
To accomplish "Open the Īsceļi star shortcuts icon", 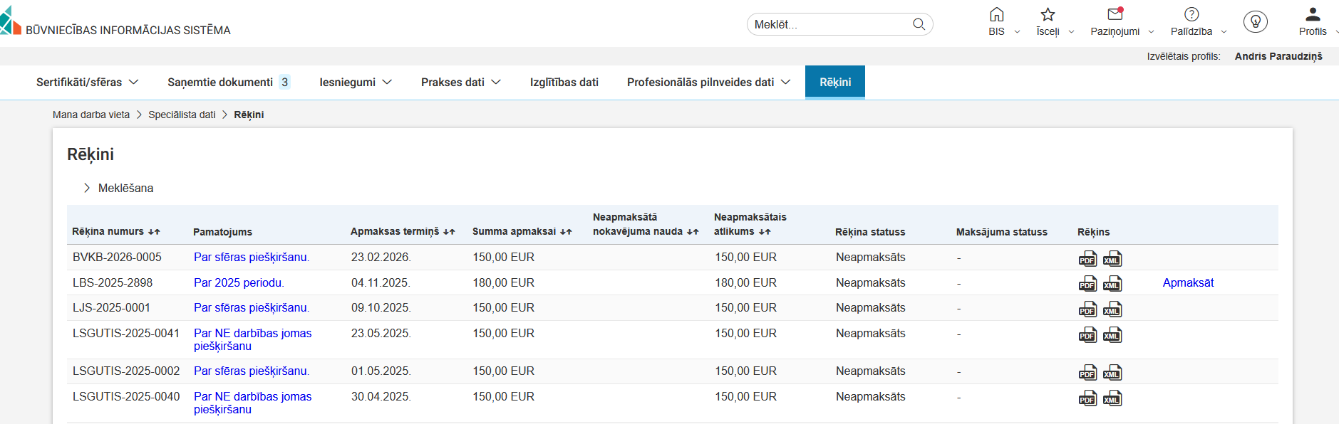I will tap(1048, 15).
